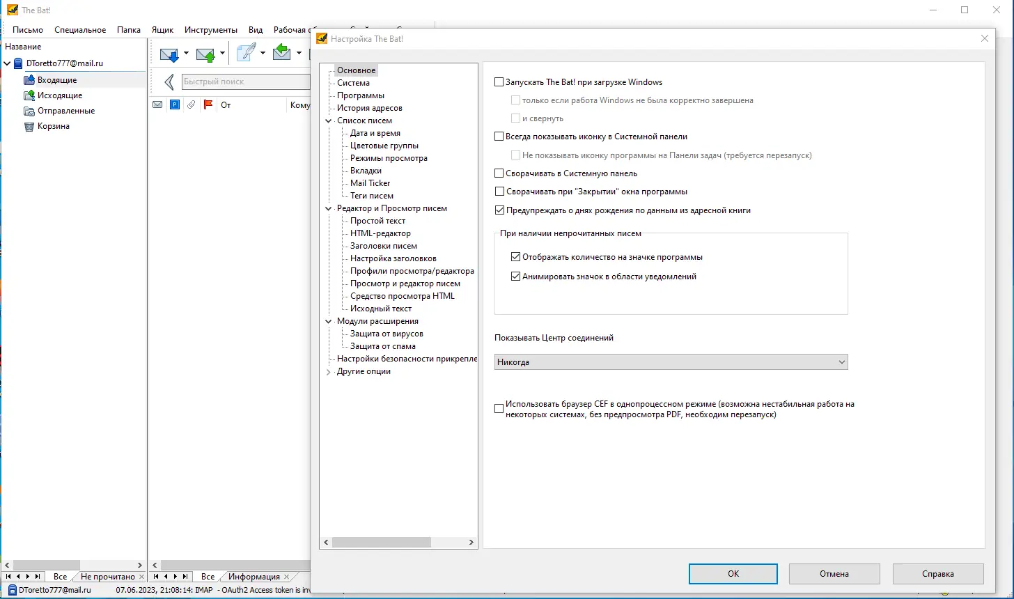Image resolution: width=1014 pixels, height=599 pixels.
Task: Enable Запускать The Bat! при загрузке Windows
Action: (x=499, y=82)
